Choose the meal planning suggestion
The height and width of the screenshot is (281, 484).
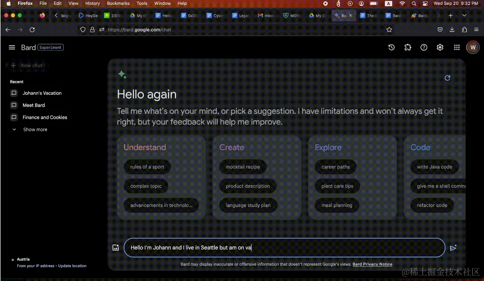(x=337, y=205)
